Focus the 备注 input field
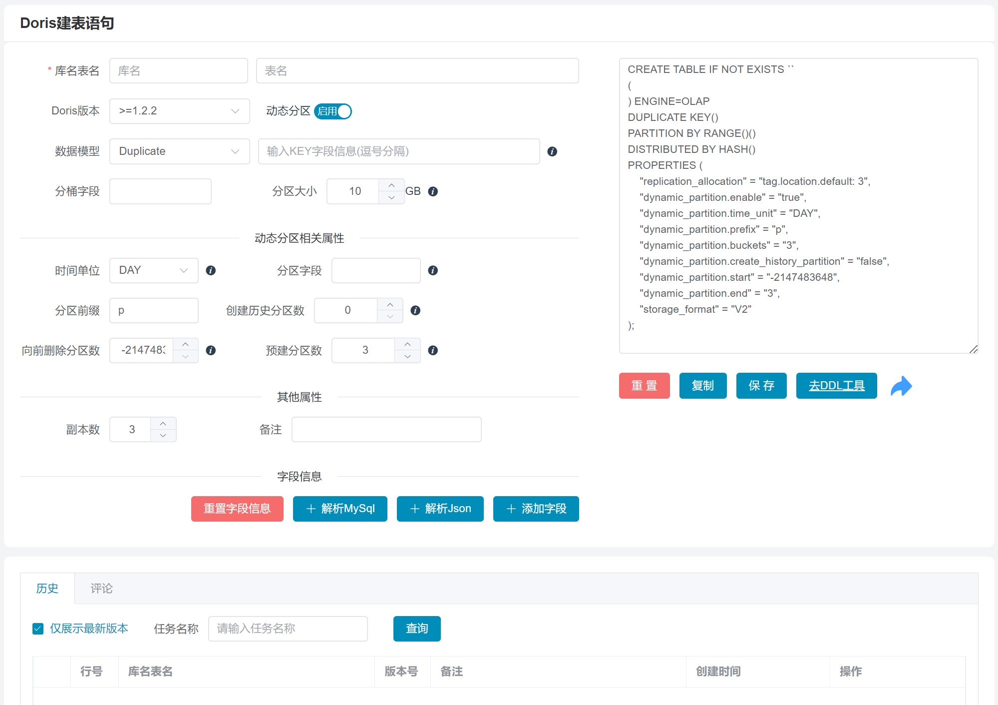Image resolution: width=998 pixels, height=705 pixels. pyautogui.click(x=386, y=429)
